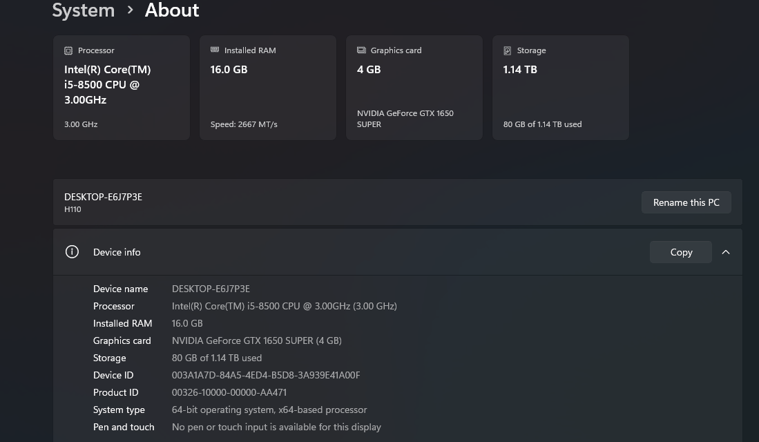Copy the device info
Viewport: 759px width, 442px height.
click(x=680, y=252)
